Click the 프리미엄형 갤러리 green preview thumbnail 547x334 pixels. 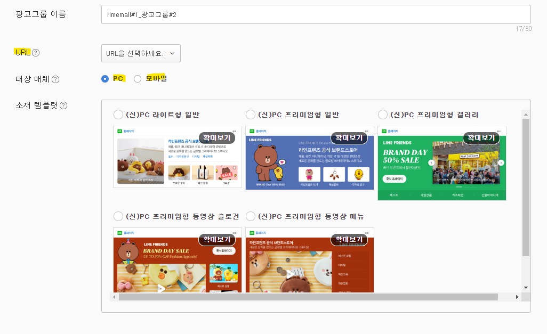[442, 163]
